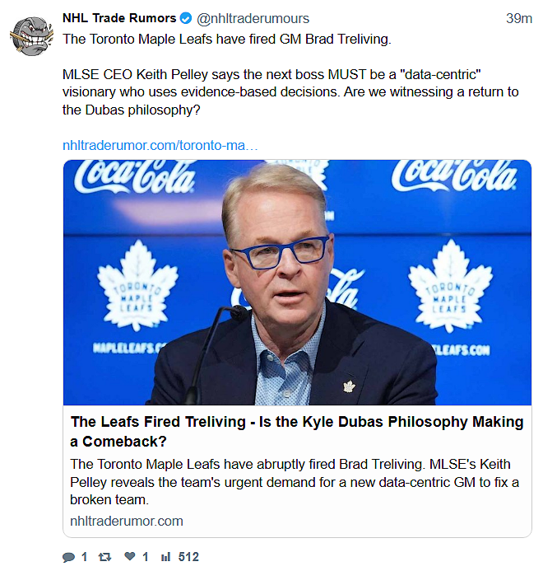The image size is (543, 571).
Task: Click the 512 views count
Action: (188, 557)
